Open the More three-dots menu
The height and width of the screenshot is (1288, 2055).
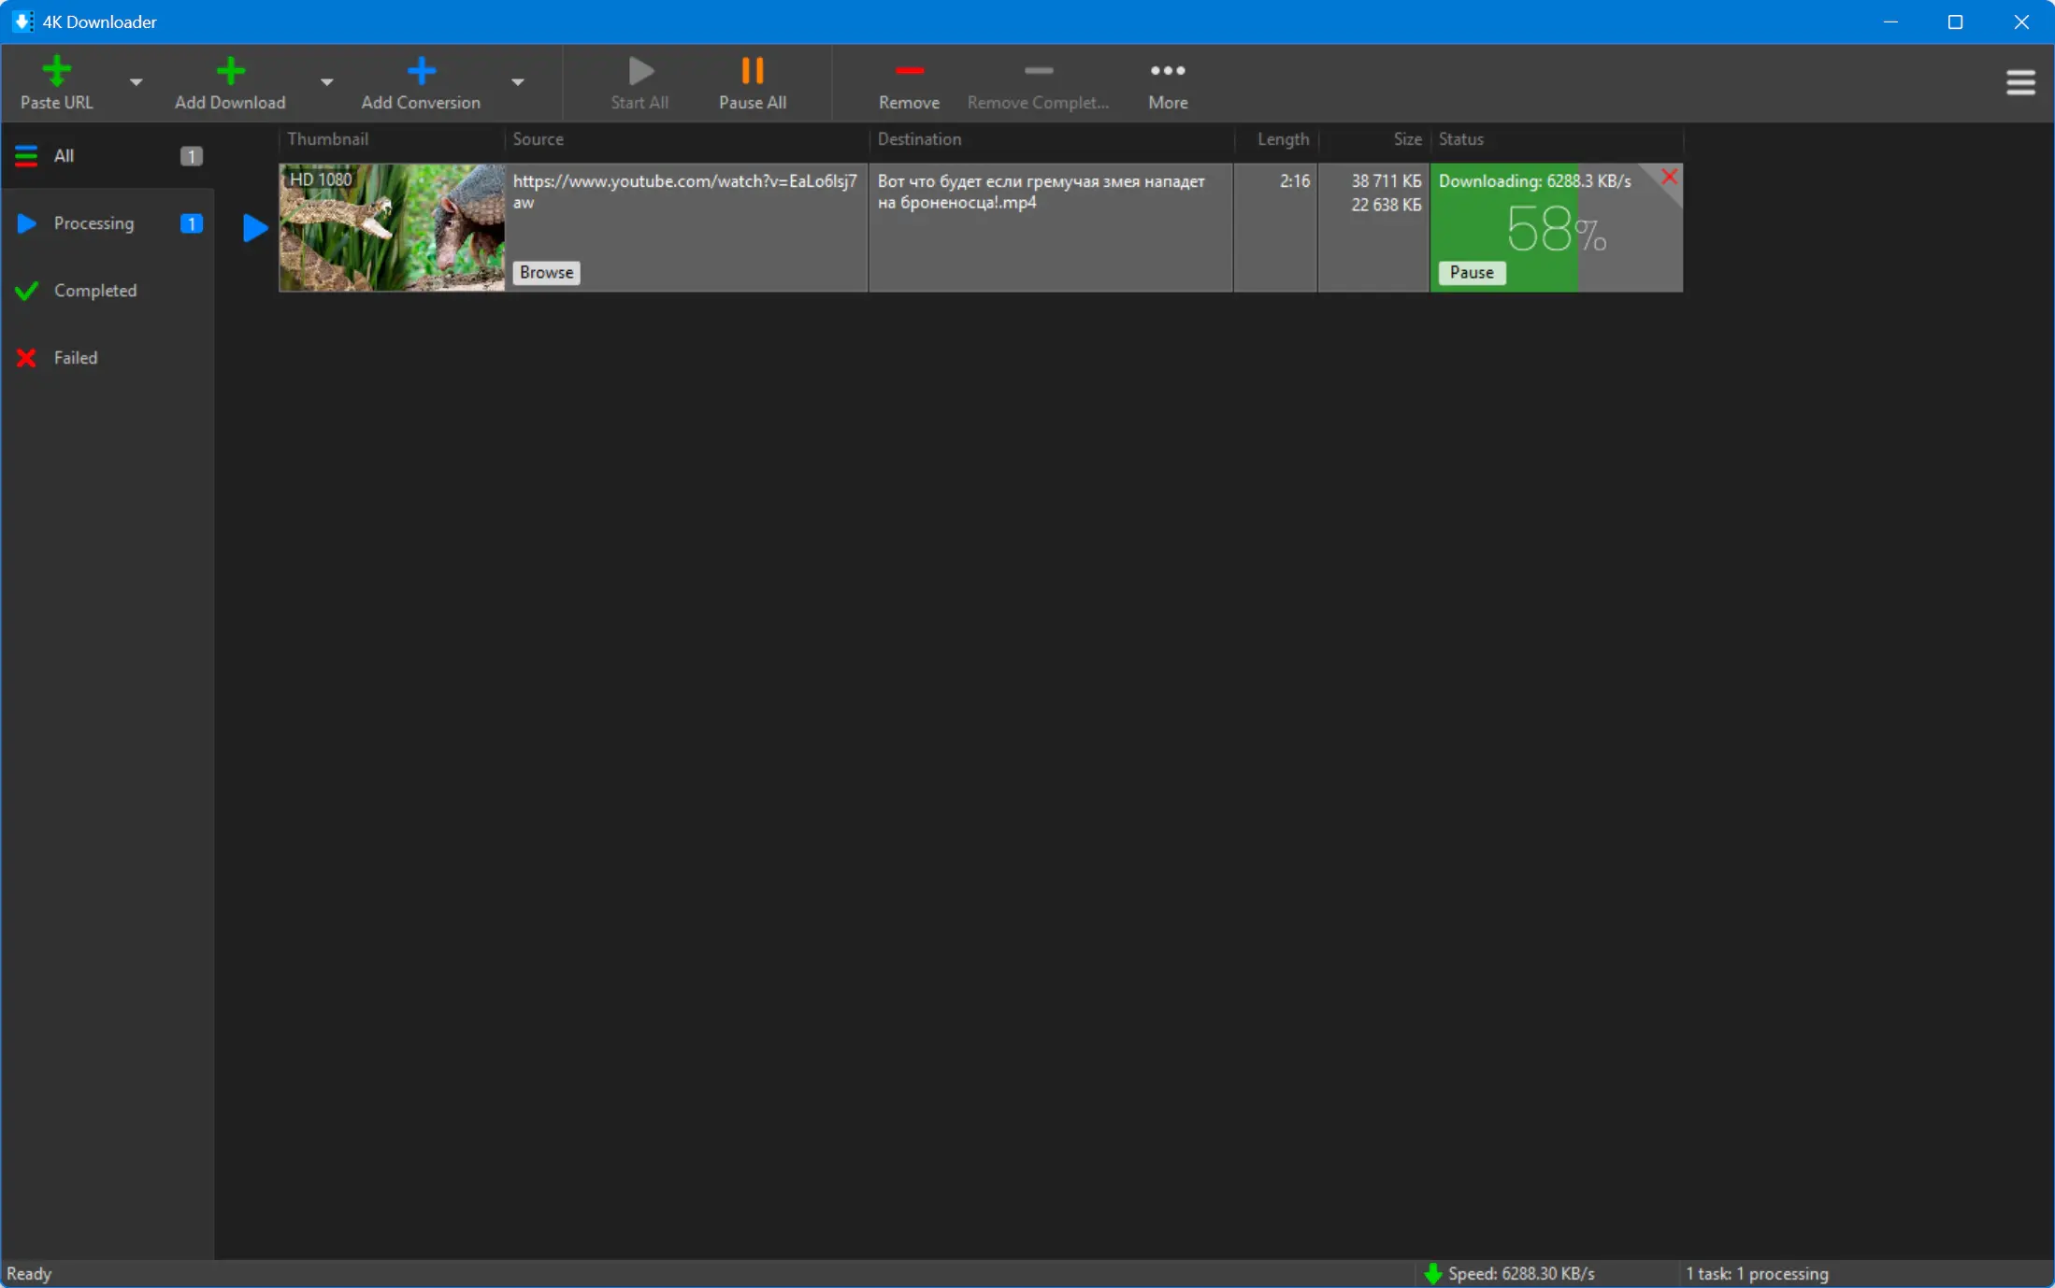pos(1168,71)
